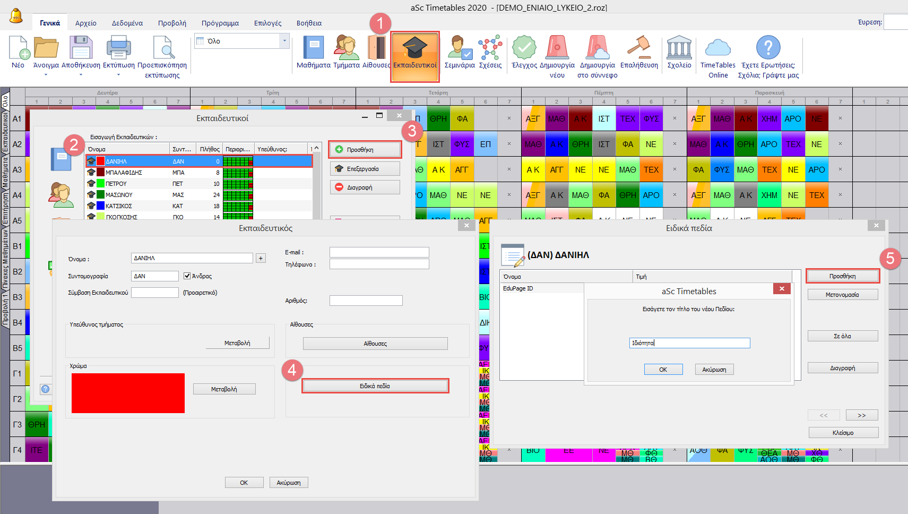Switch to the Πρόγραμμα ribbon tab
Screen dimensions: 908x514
220,23
